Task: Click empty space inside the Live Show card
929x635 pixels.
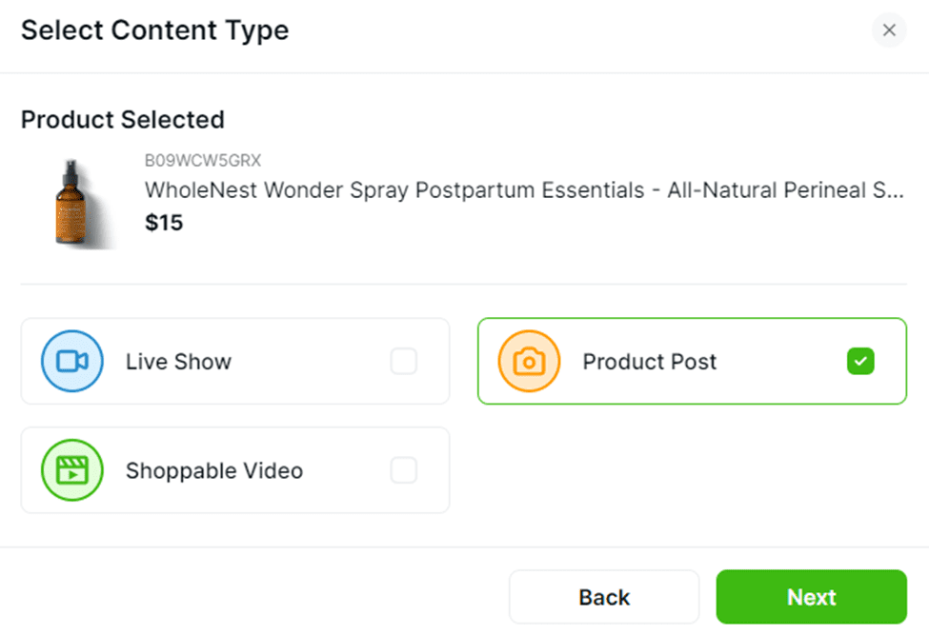Action: click(311, 361)
